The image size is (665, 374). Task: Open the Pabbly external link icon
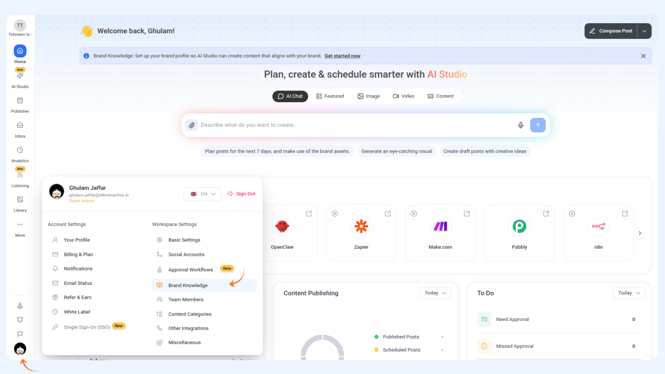coord(546,214)
